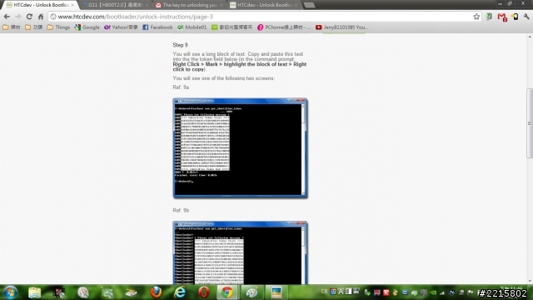Open the picture viewer taskbar button
This screenshot has width=533, height=300.
(276, 292)
